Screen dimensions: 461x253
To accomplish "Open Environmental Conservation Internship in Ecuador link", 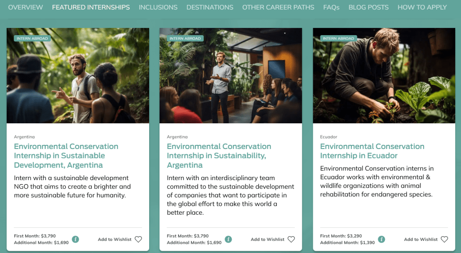I will [x=372, y=151].
